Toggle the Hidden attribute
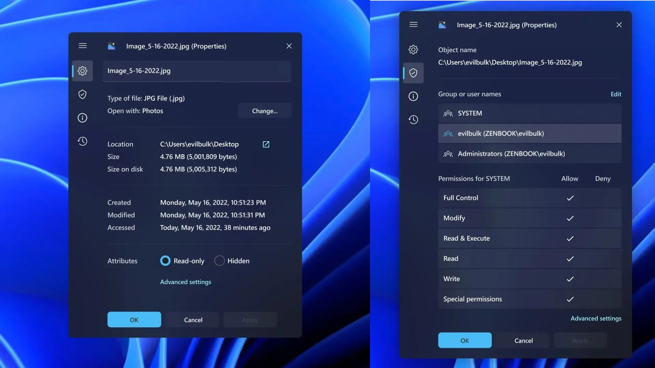Viewport: 655px width, 368px height. 219,261
